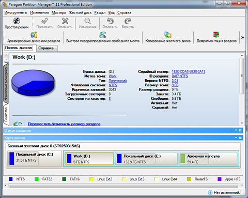Click the Отменить X icon in toolbar
Viewport: 248px width, 198px height.
pos(65,21)
